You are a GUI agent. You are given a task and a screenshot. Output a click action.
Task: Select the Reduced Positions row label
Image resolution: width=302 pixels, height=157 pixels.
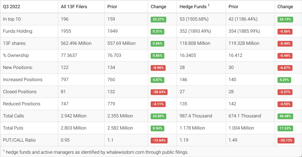click(x=22, y=104)
